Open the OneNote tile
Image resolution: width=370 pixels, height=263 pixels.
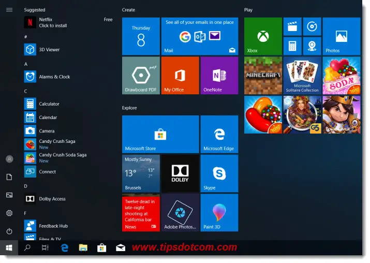click(x=219, y=76)
